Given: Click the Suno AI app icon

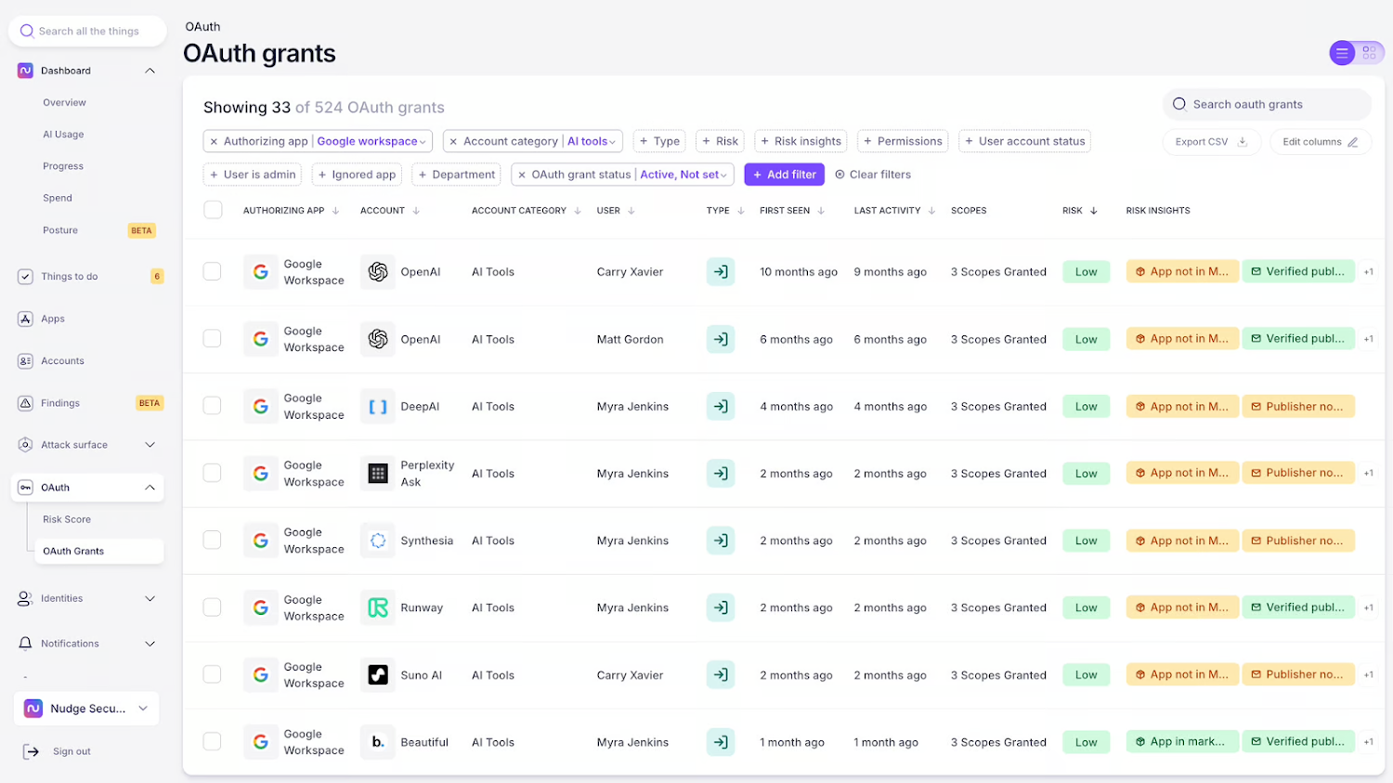Looking at the screenshot, I should [x=377, y=675].
